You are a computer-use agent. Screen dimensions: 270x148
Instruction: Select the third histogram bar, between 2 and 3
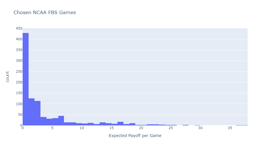pos(37,113)
